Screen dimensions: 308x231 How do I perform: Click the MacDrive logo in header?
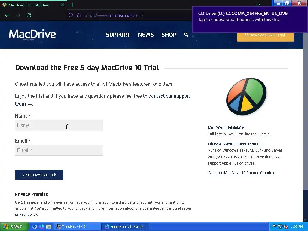coord(32,34)
